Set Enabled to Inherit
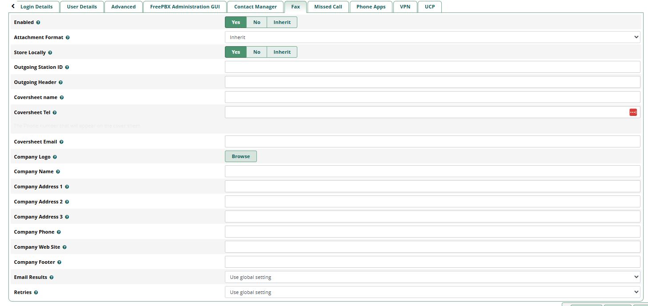Viewport: 648px width, 306px height. pos(282,22)
